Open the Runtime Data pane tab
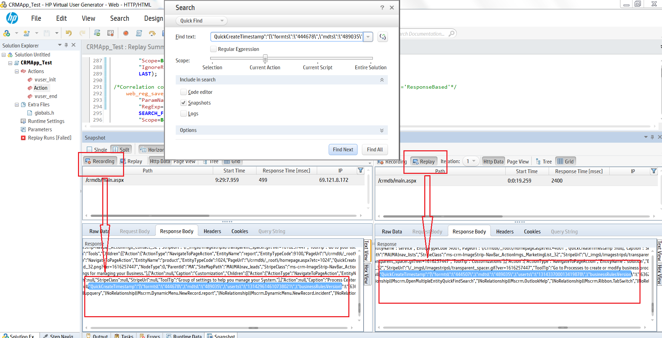 pos(184,336)
